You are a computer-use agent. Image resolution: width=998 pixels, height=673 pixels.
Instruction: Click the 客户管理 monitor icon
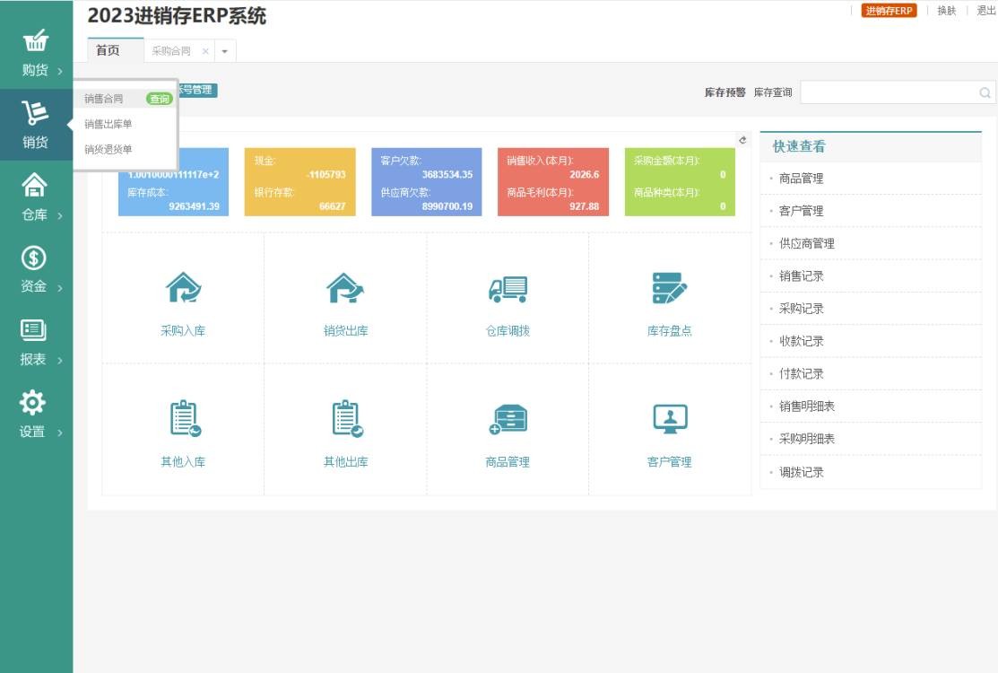[669, 419]
